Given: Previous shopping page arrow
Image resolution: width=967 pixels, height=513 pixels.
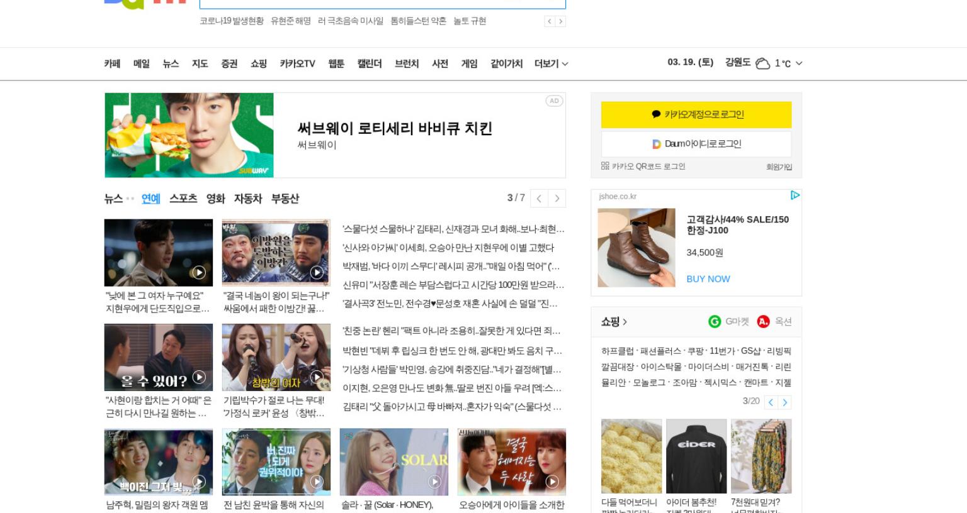Looking at the screenshot, I should point(771,402).
